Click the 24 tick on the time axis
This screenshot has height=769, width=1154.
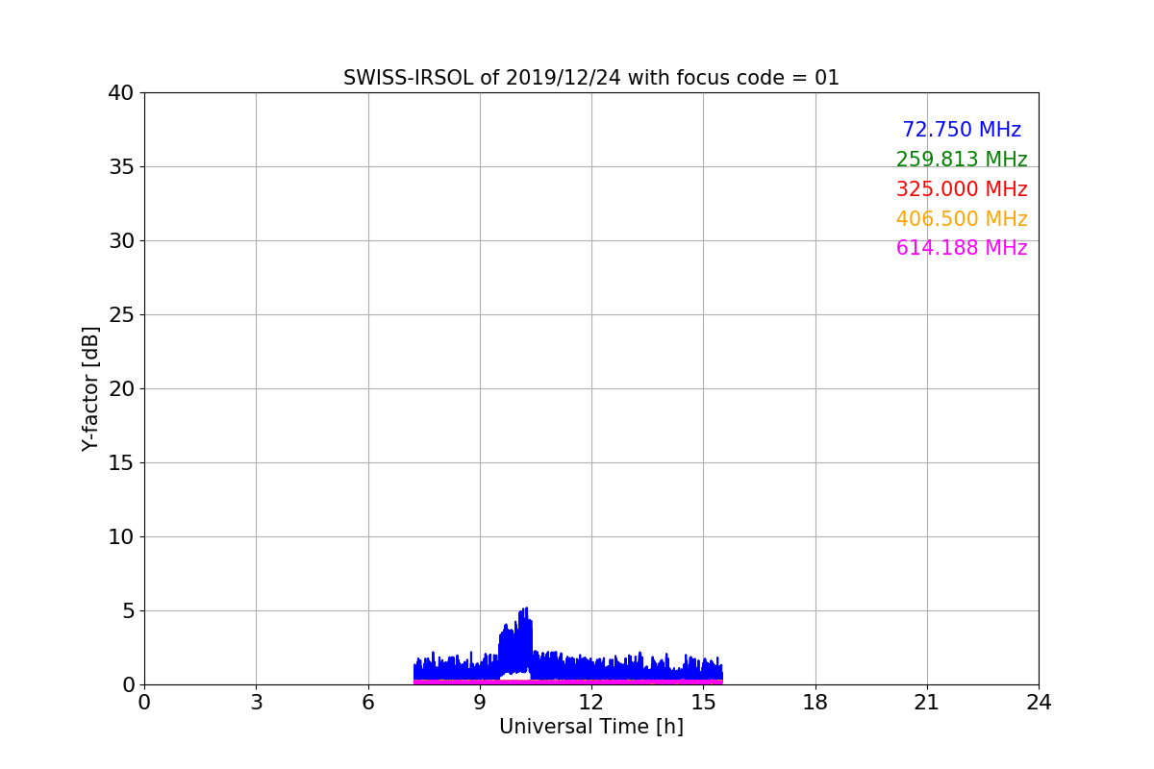(1039, 703)
